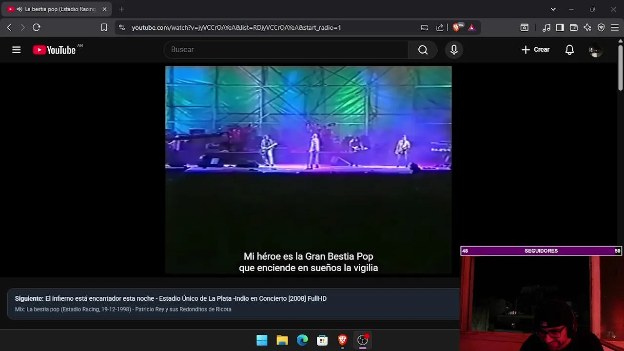Open File Explorer from taskbar
This screenshot has width=624, height=351.
tap(282, 340)
